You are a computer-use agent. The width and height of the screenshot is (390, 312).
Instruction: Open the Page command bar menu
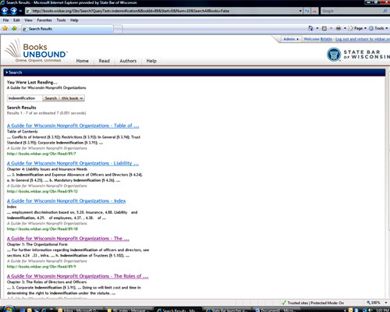tap(357, 28)
